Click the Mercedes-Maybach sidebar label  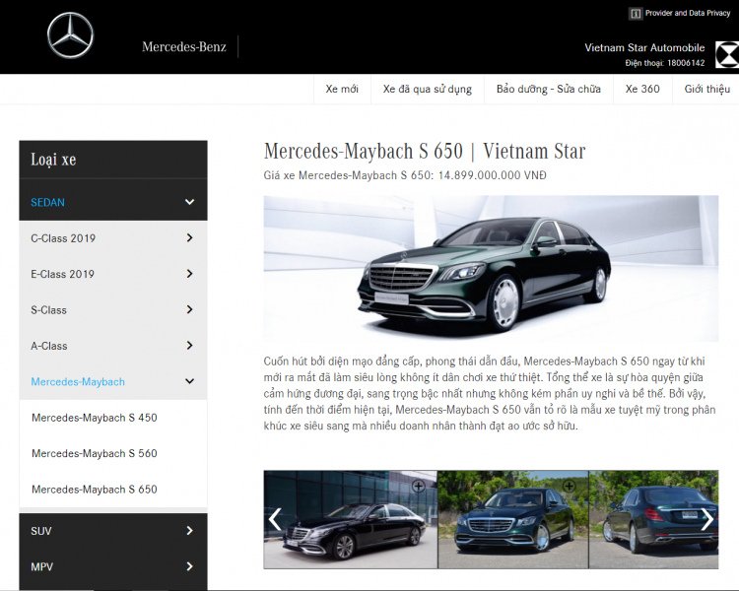click(x=78, y=382)
